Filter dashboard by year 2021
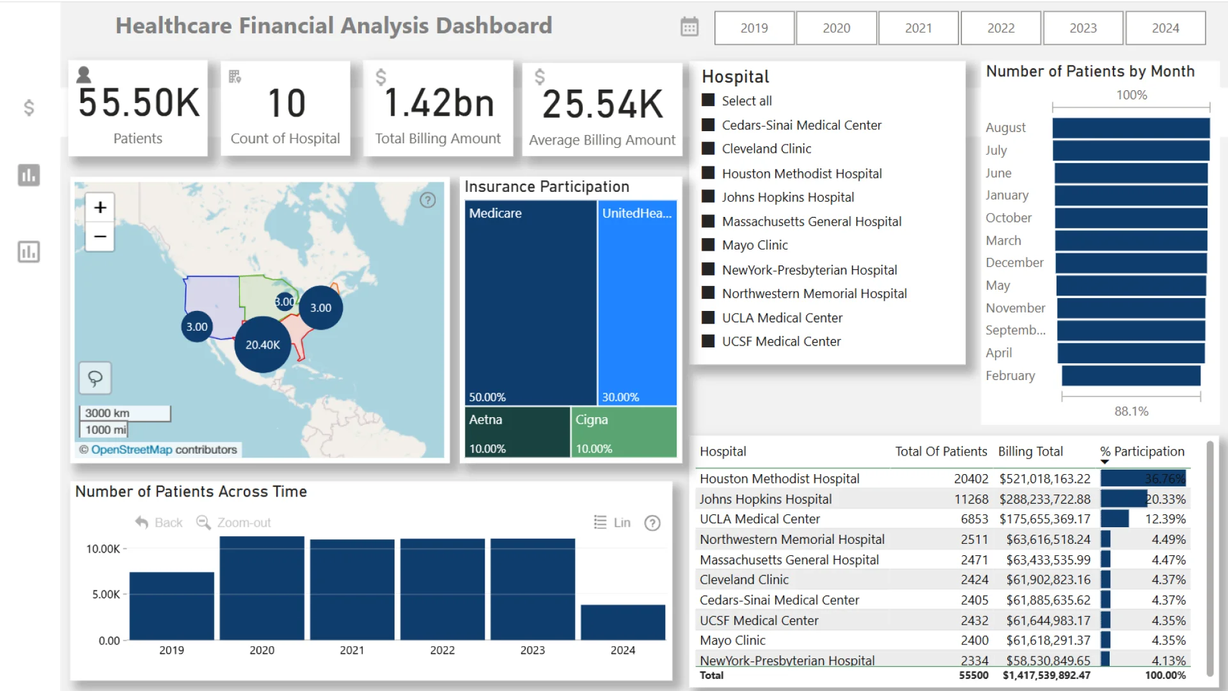1228x691 pixels. [918, 28]
